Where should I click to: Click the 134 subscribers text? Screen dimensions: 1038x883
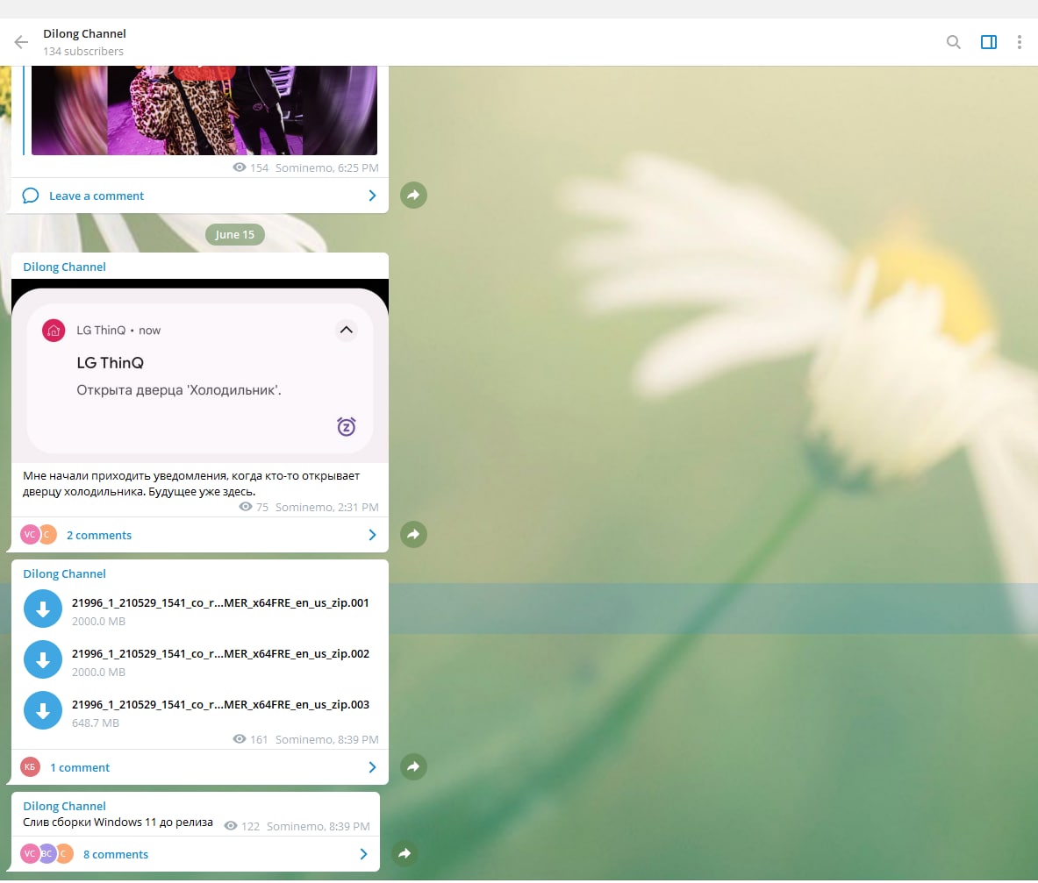coord(83,52)
